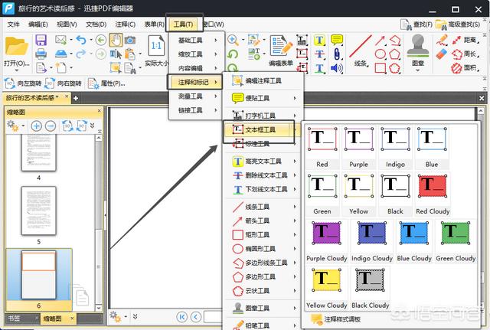Select the Red Cloudy text box style
Image resolution: width=490 pixels, height=330 pixels.
433,195
